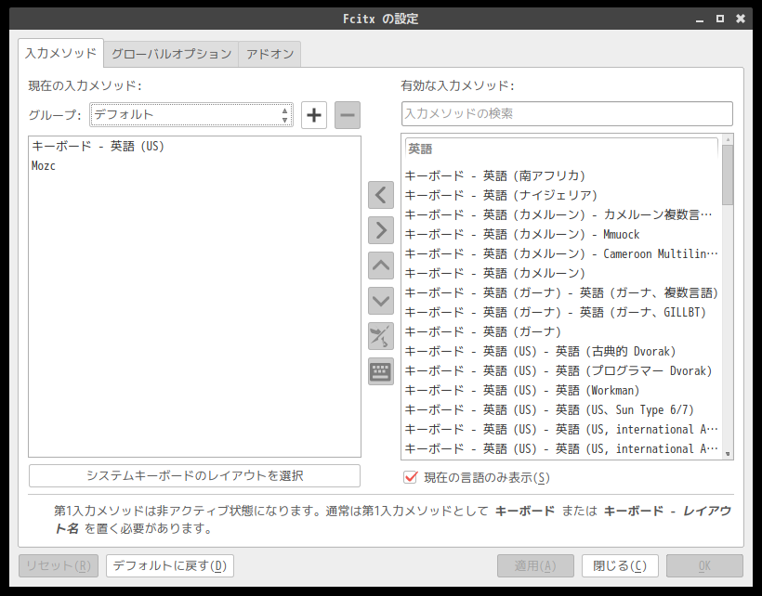Select キーボード - 英語 (南アフリカ)

pyautogui.click(x=561, y=175)
